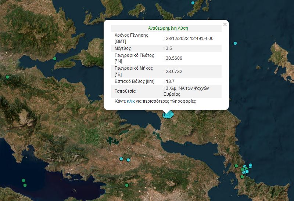The width and height of the screenshot is (294, 201).
Task: Click the green marker on the bottom-center coast
Action: pos(126,185)
